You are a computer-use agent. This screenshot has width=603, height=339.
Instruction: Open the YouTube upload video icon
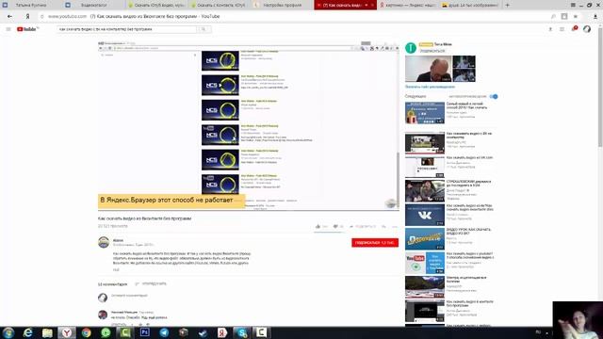(550, 29)
